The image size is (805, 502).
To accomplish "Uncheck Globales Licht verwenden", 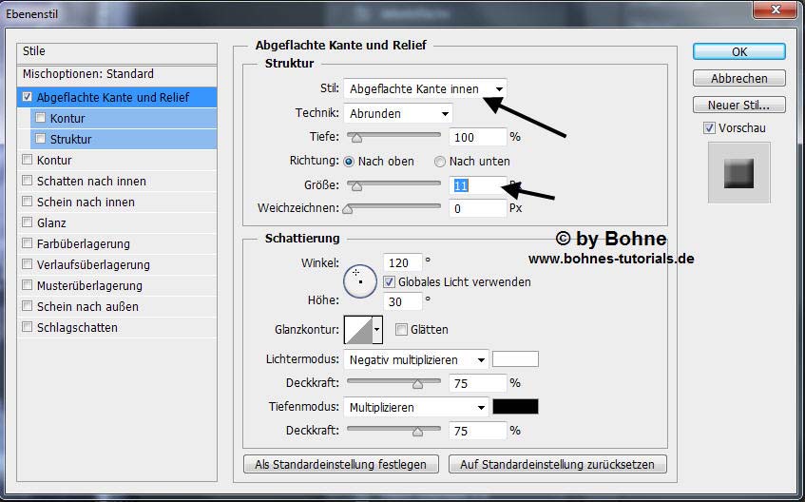I will pyautogui.click(x=389, y=282).
